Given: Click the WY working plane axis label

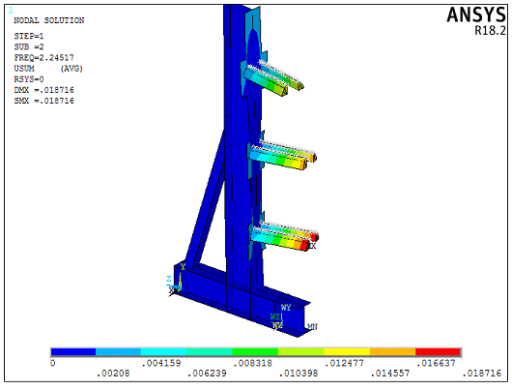Looking at the screenshot, I should pyautogui.click(x=285, y=308).
